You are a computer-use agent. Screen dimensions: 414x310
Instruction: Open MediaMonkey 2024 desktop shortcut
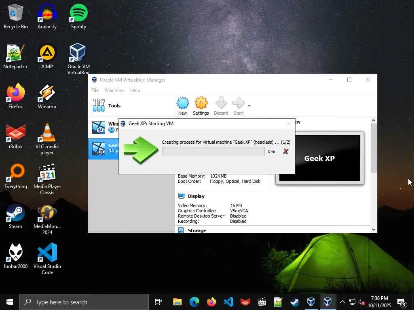tap(47, 219)
